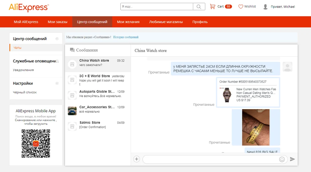Open the Любимые магазины tab

[x=166, y=22]
